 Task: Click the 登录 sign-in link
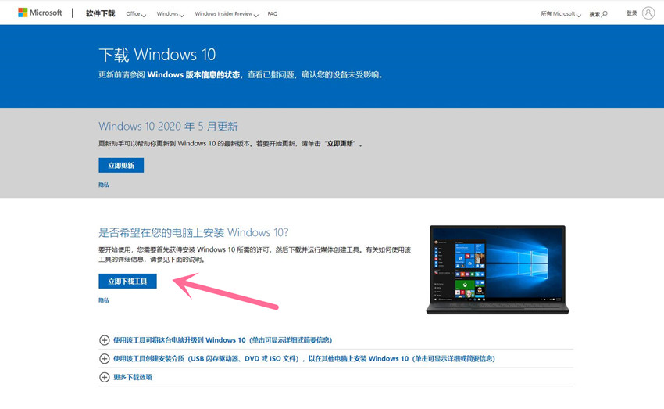(631, 13)
